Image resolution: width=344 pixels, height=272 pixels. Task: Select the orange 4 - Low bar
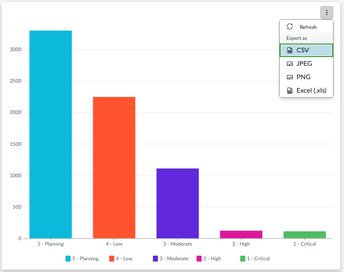114,168
